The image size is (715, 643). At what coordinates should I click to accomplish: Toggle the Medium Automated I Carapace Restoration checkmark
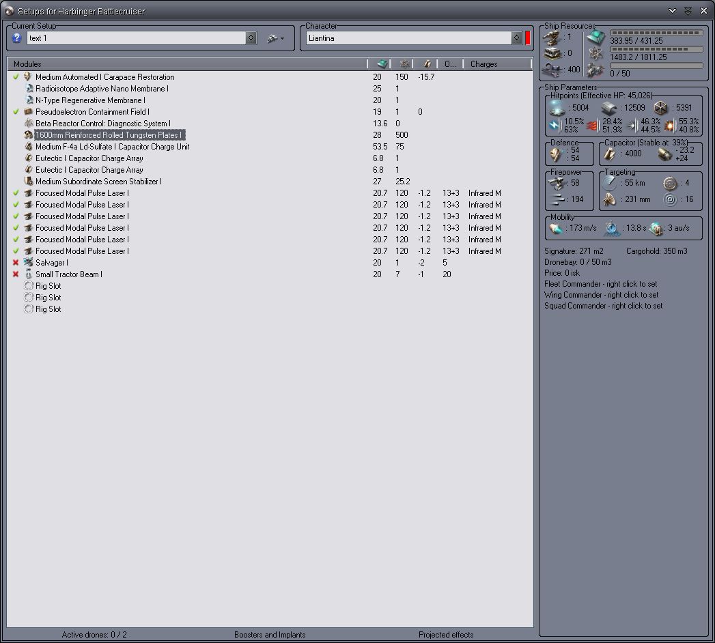pyautogui.click(x=16, y=77)
